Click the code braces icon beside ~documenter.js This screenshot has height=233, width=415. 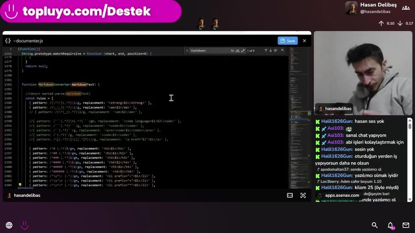(8, 41)
